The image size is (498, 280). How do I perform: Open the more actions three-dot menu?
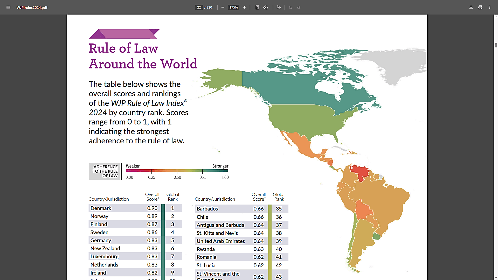(490, 7)
